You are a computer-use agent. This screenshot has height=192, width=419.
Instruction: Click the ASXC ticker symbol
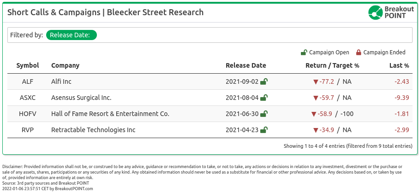click(28, 98)
